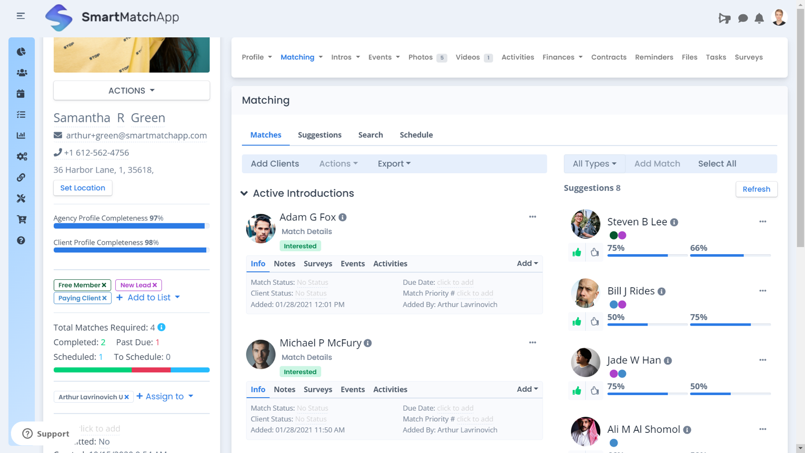Thumbs down Bill J Rides suggestion

coord(595,321)
